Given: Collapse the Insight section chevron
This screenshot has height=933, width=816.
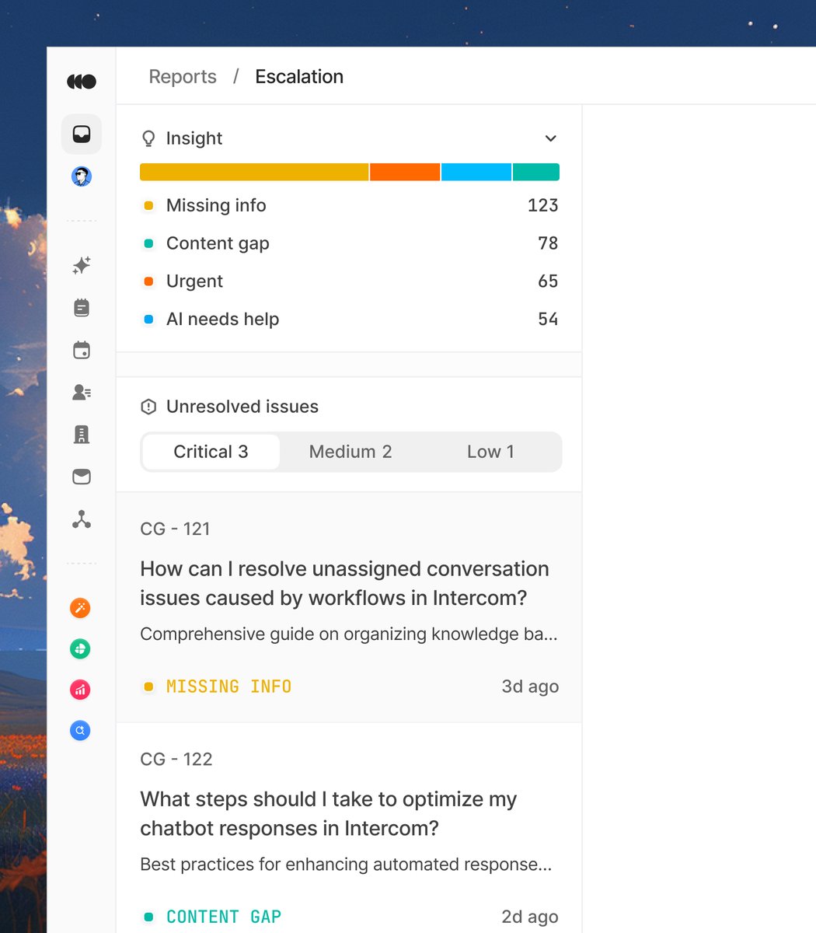Looking at the screenshot, I should tap(550, 138).
